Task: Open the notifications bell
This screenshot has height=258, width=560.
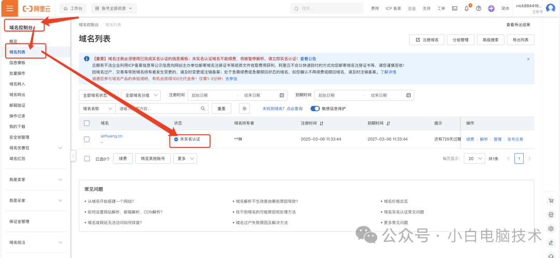Action: pyautogui.click(x=467, y=8)
